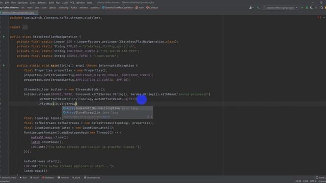Open the TODO tool window
The image size is (326, 183).
click(x=35, y=177)
